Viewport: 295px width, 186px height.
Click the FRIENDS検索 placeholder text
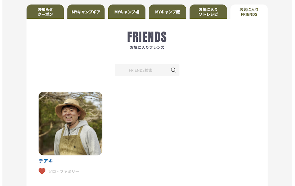click(x=141, y=70)
